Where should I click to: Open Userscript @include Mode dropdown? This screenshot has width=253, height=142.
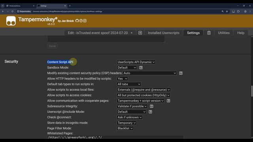[x=132, y=112]
